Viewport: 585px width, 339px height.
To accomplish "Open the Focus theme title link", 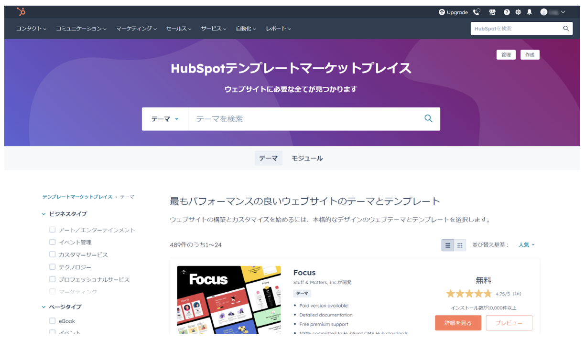I will tap(304, 273).
